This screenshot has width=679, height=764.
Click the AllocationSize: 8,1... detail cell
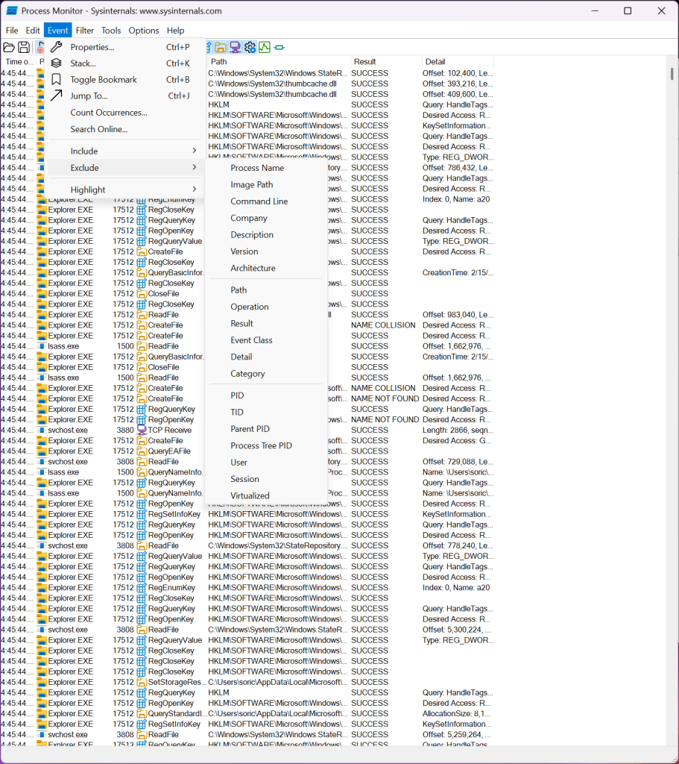click(457, 714)
